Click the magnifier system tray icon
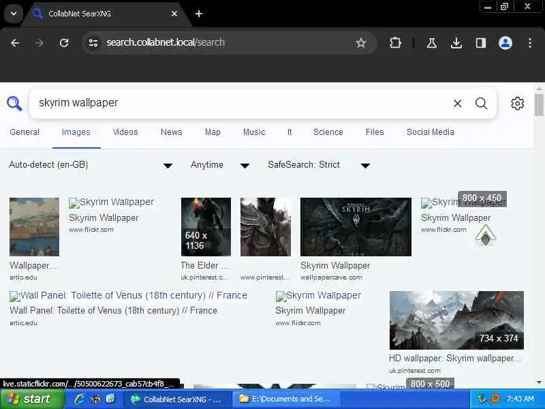Image resolution: width=545 pixels, height=409 pixels. pyautogui.click(x=495, y=399)
